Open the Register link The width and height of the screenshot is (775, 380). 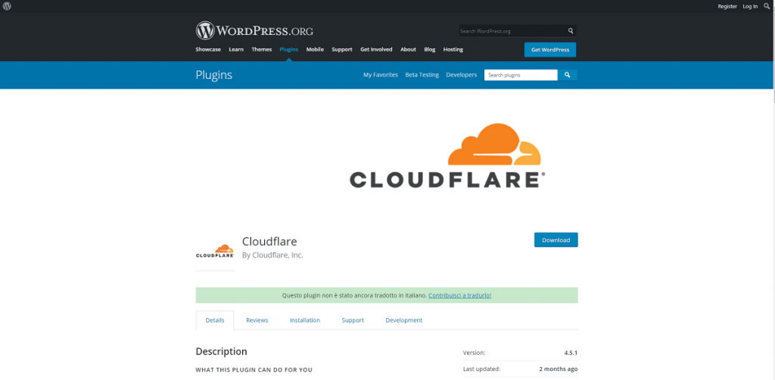(x=727, y=6)
